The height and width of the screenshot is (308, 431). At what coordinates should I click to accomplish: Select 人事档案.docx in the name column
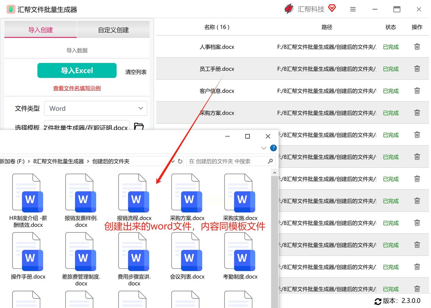(x=217, y=47)
